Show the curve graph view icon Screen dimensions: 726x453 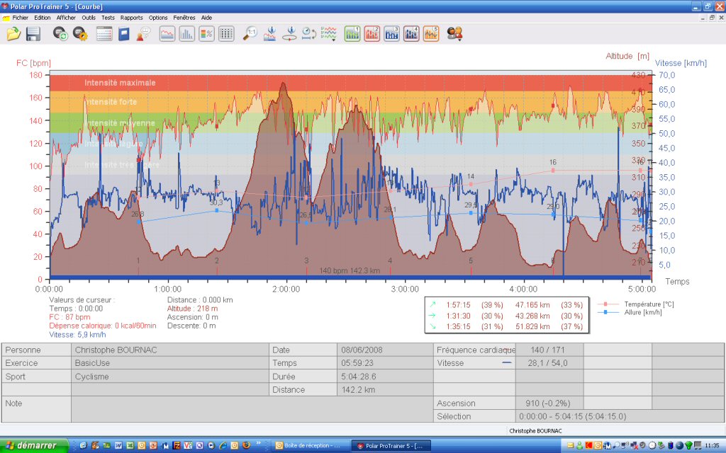tap(167, 34)
